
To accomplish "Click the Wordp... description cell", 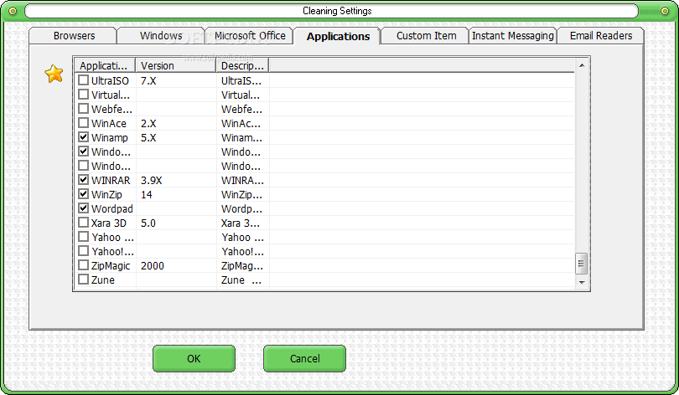I will click(x=242, y=208).
